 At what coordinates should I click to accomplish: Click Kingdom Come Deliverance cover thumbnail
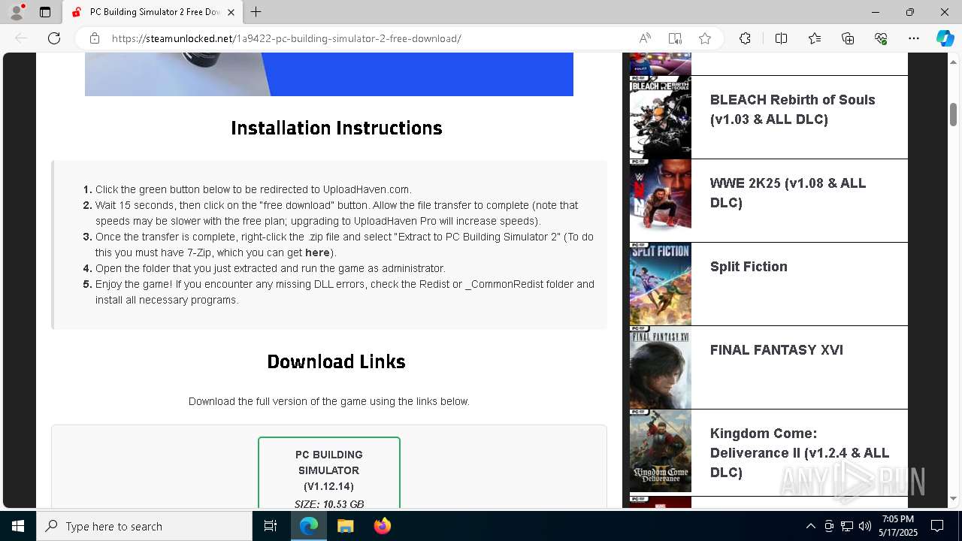tap(661, 451)
